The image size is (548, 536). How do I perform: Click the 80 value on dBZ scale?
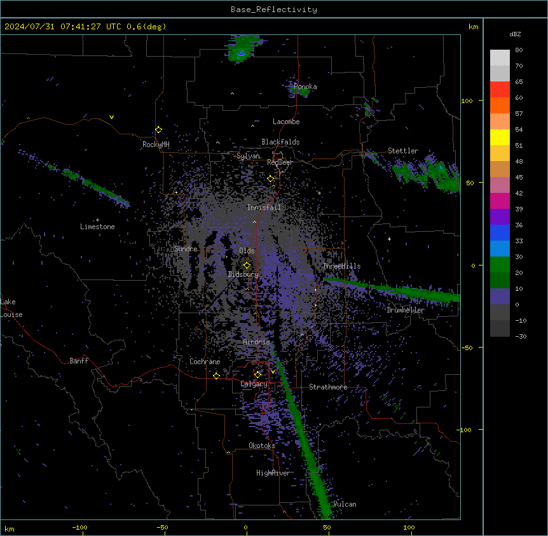(519, 50)
